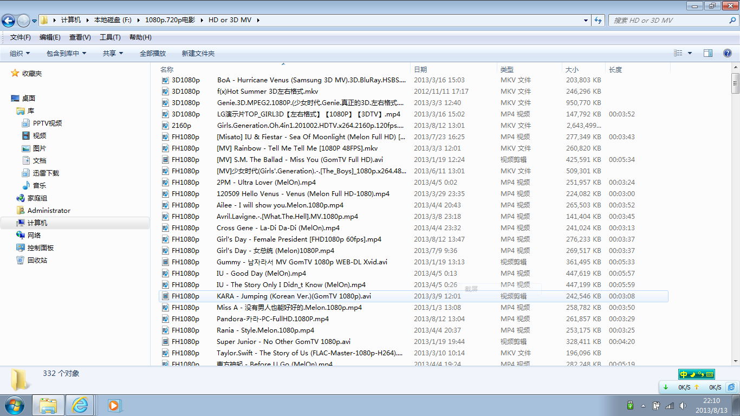Open the 工具(T) menu

coord(110,37)
